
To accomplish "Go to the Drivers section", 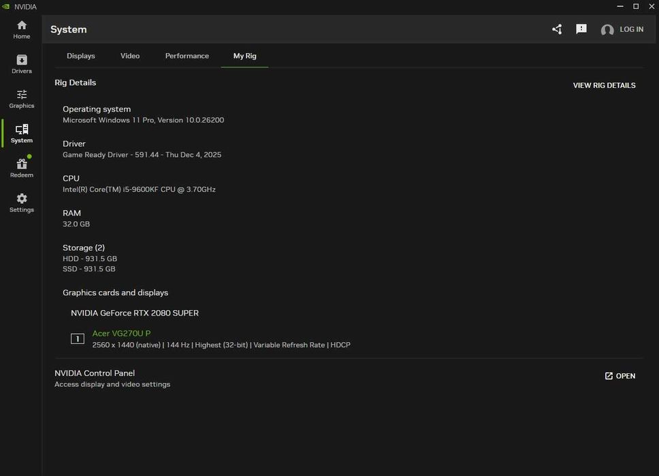I will [x=21, y=64].
